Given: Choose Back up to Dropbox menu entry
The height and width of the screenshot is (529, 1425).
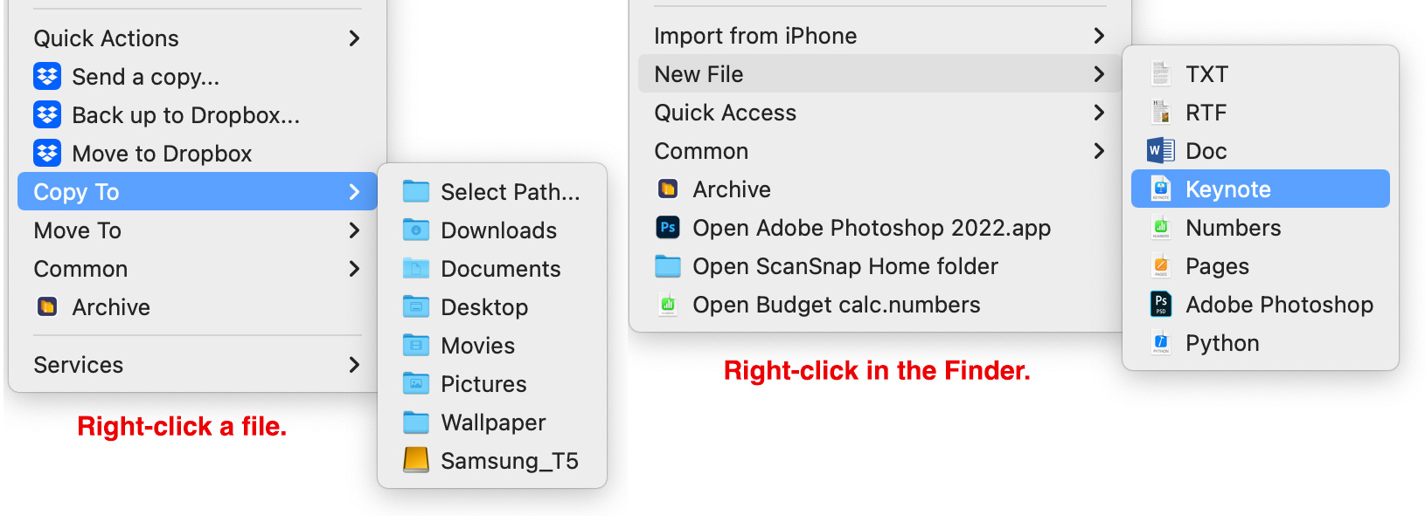Looking at the screenshot, I should (x=185, y=115).
